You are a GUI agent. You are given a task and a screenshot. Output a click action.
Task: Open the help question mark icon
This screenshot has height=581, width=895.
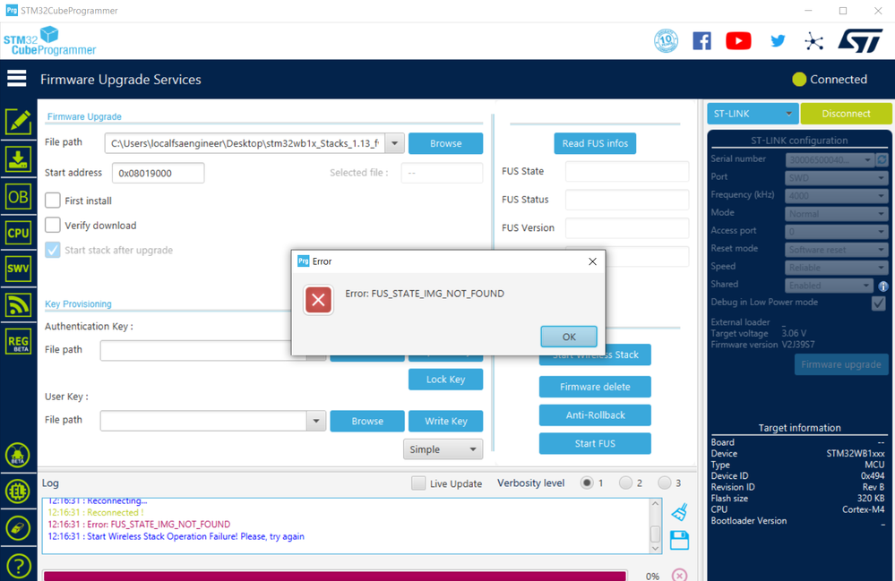[18, 566]
